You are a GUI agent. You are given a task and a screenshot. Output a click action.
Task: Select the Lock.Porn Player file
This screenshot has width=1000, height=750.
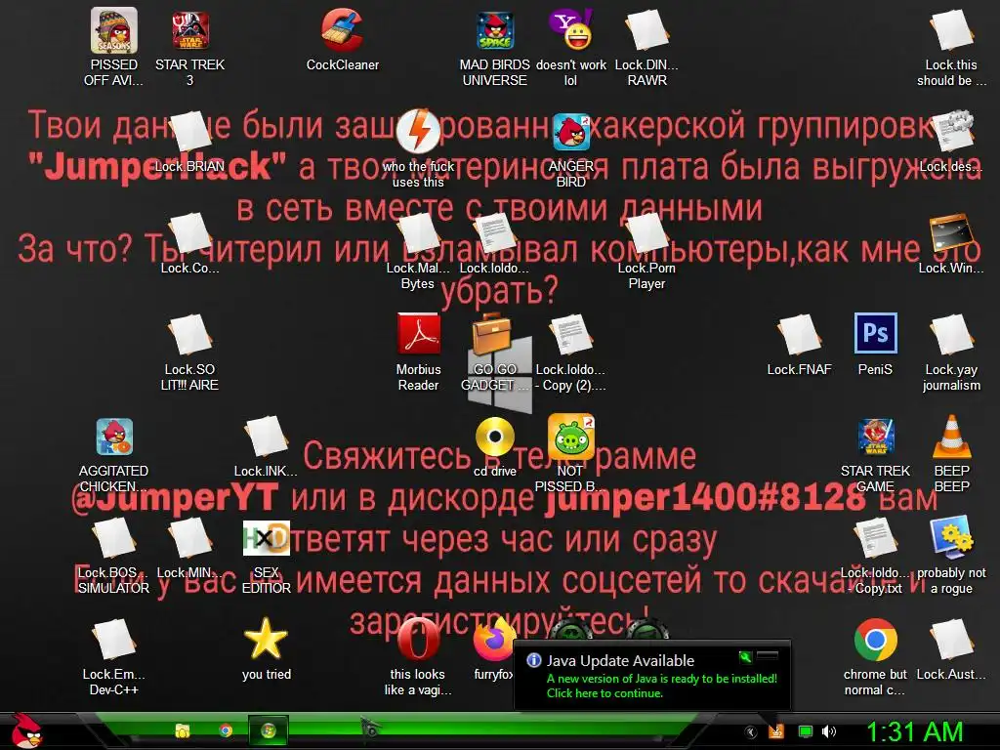tap(646, 232)
